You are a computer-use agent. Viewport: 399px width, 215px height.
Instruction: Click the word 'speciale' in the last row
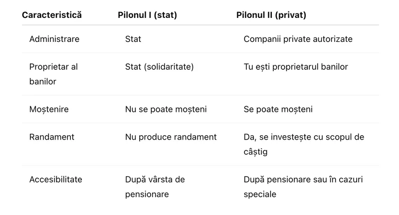tap(260, 194)
